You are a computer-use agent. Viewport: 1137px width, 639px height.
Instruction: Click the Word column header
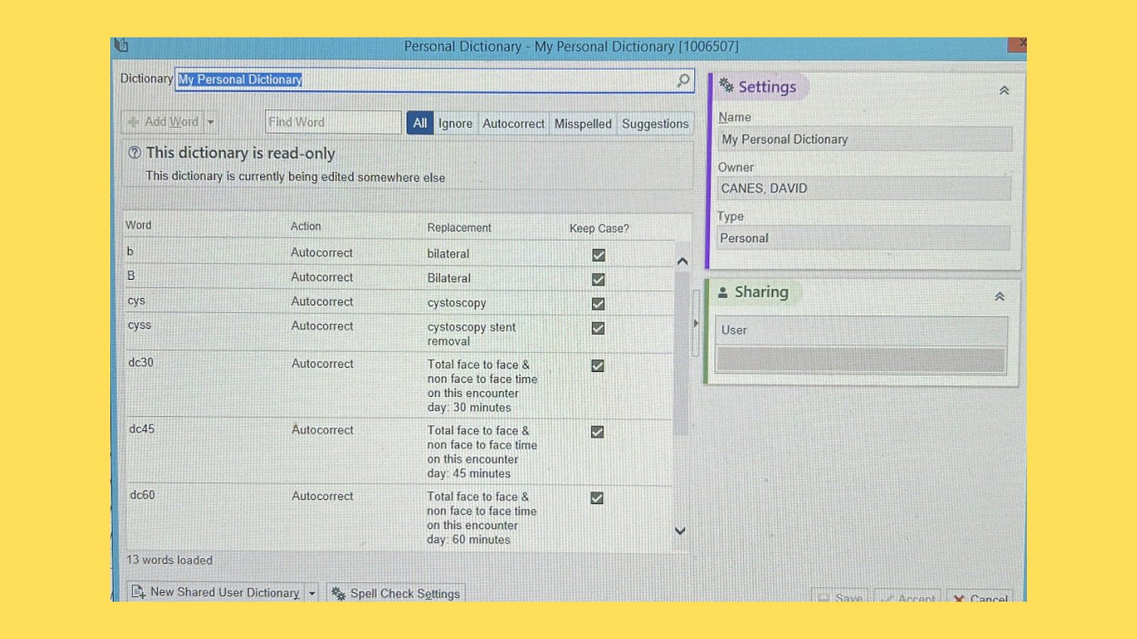point(139,225)
